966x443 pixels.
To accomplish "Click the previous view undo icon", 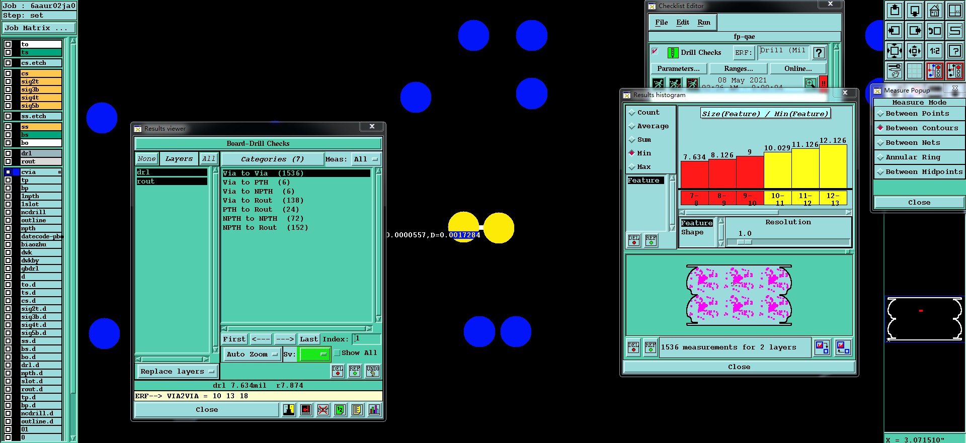I will coord(934,31).
